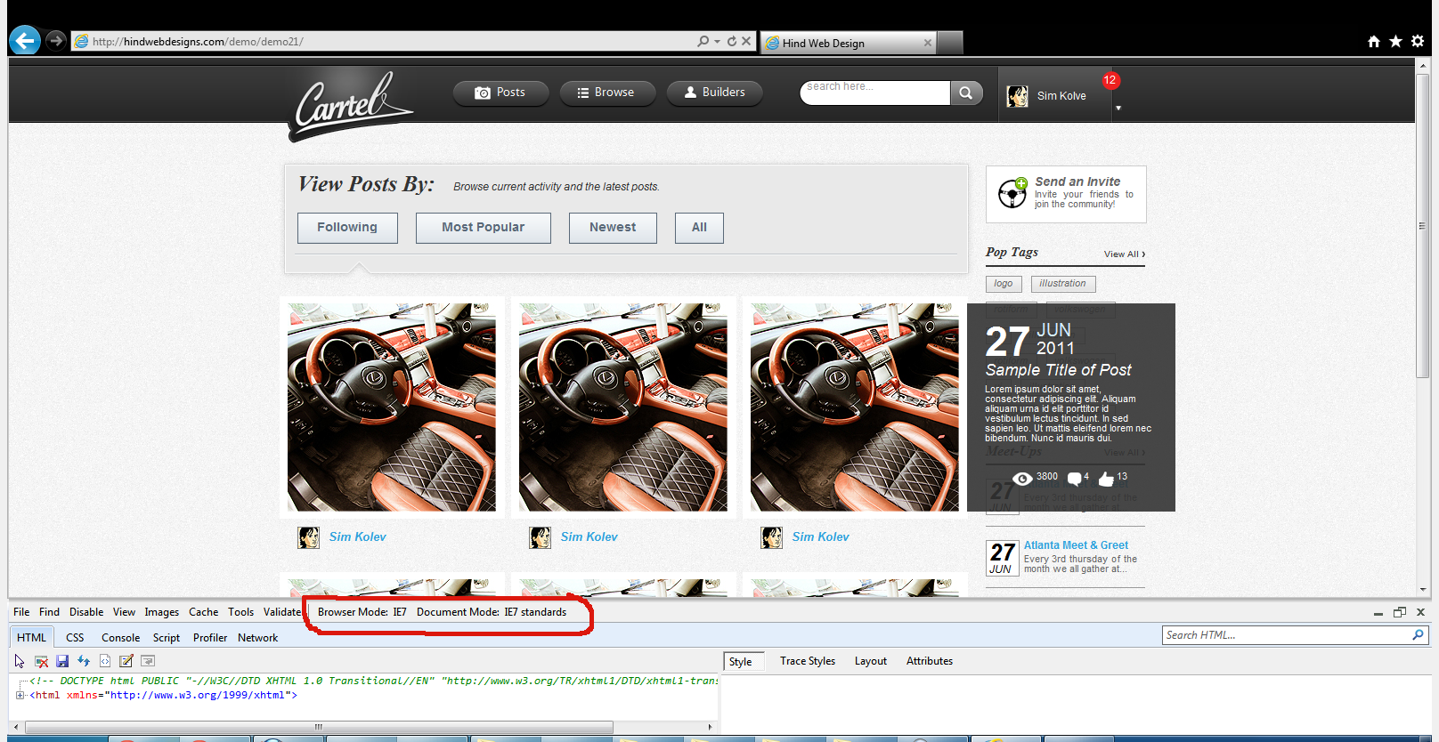
Task: Refresh the page using the reload icon
Action: pyautogui.click(x=732, y=41)
